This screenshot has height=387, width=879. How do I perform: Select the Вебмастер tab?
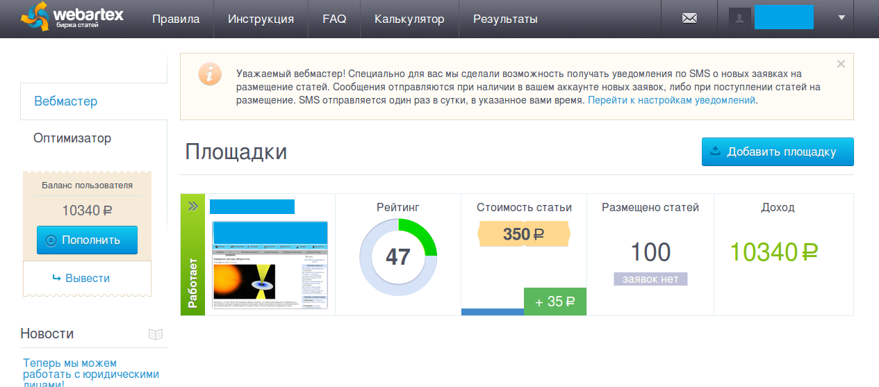(94, 101)
